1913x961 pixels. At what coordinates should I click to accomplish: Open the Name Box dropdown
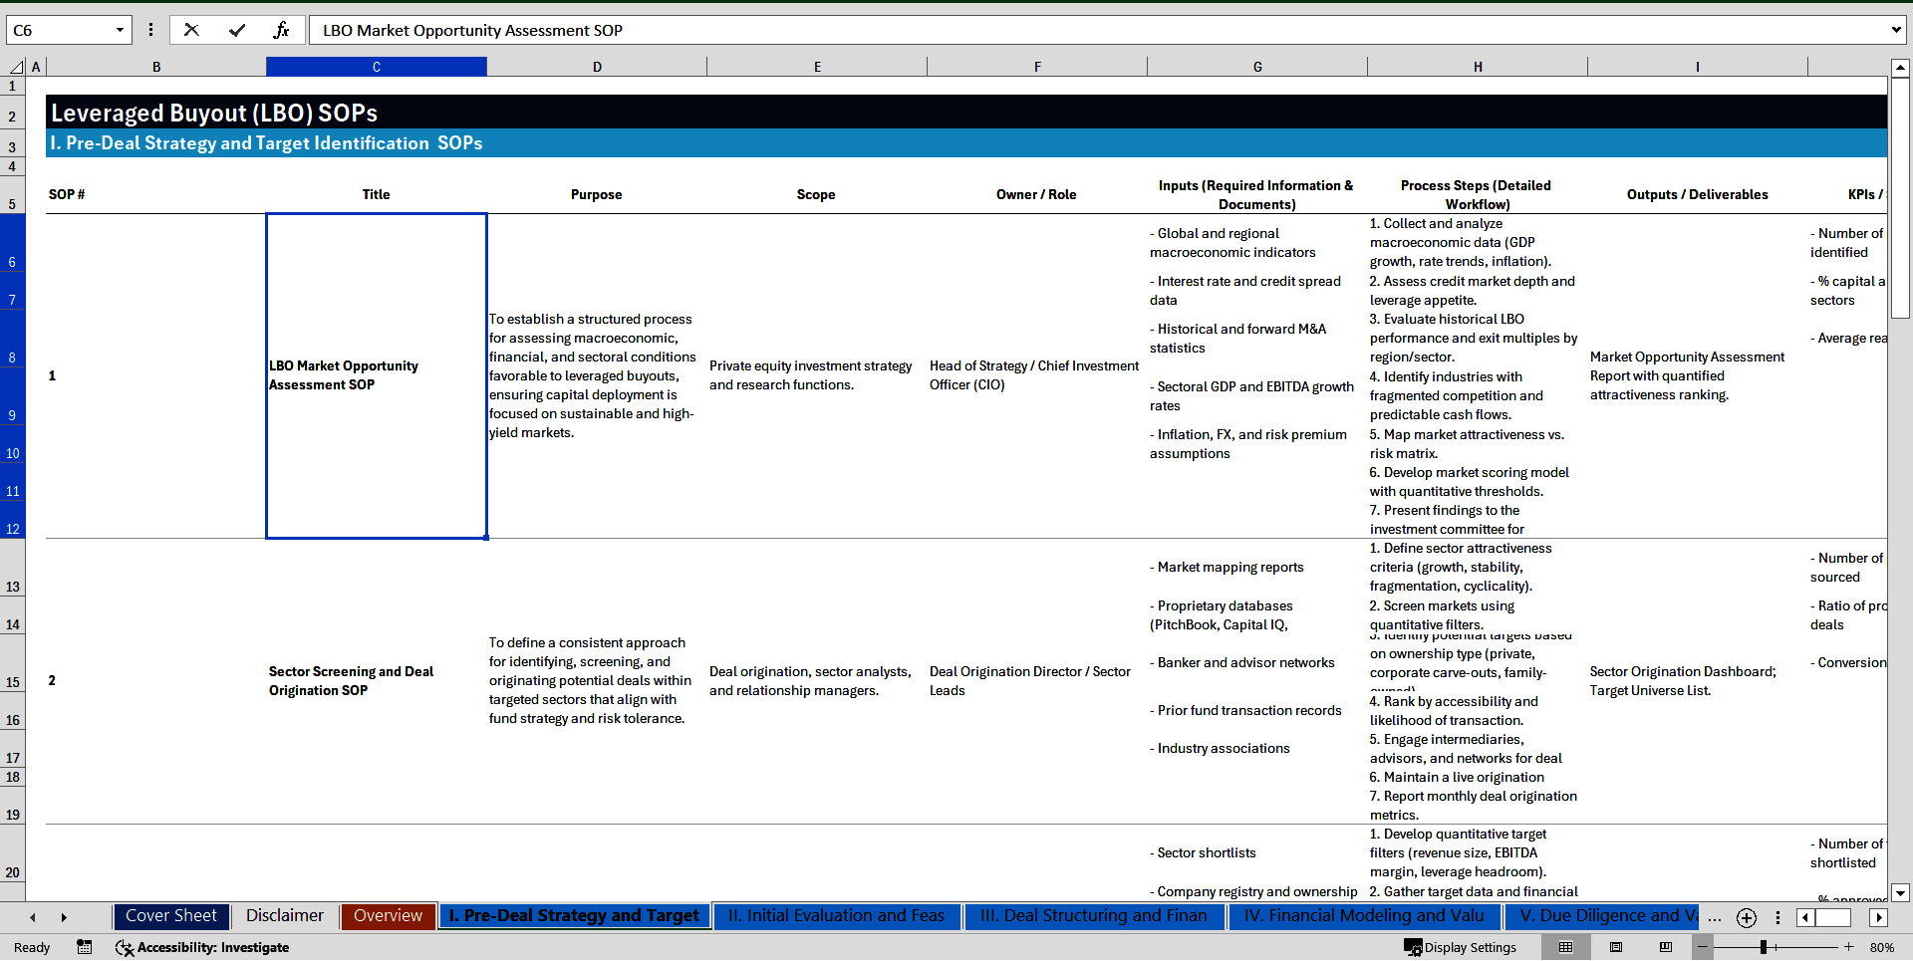120,30
